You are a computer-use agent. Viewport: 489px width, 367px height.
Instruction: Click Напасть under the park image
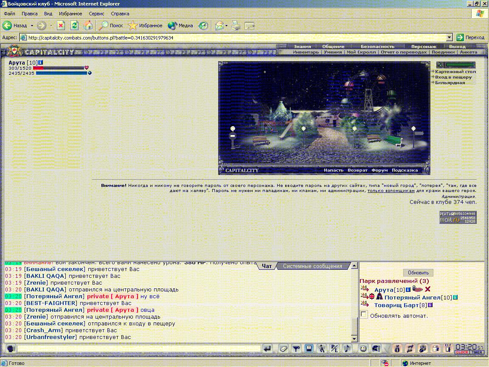[x=333, y=170]
